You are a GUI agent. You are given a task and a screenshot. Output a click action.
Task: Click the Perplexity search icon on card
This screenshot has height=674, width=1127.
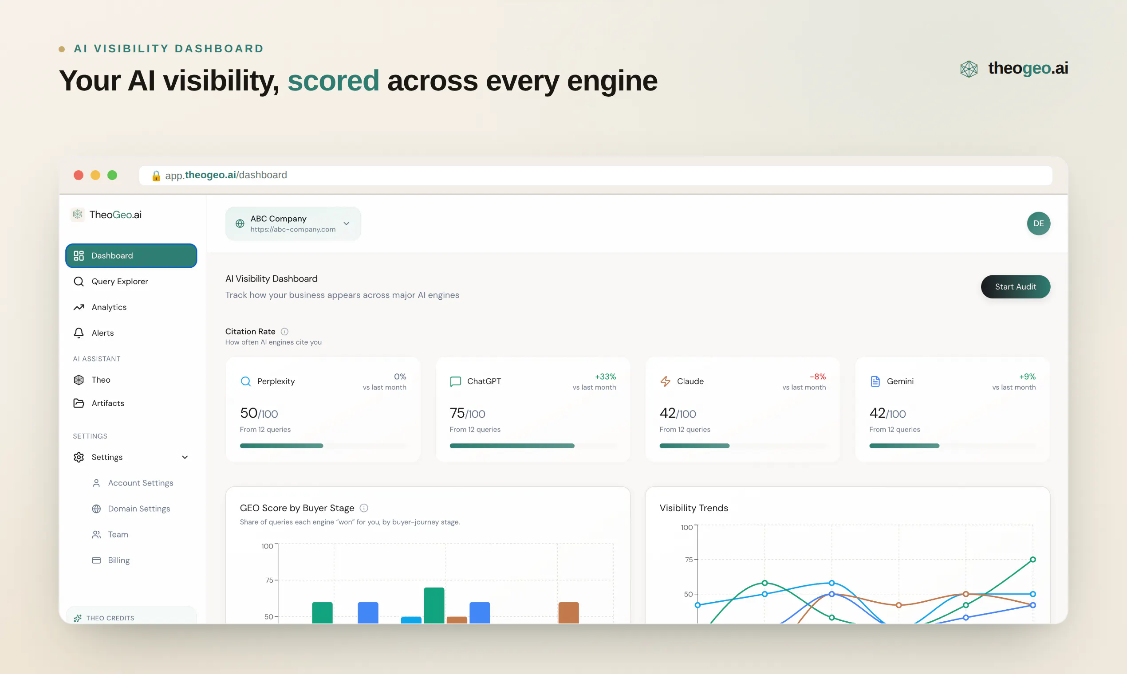pos(245,381)
